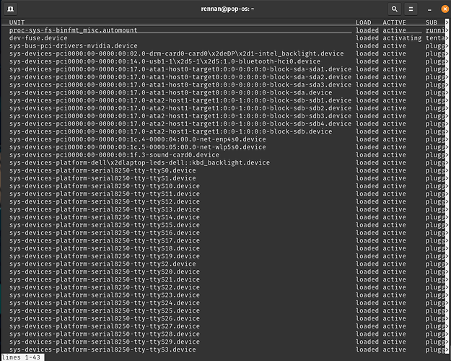Click the 'lines 1-43' pager status
This screenshot has height=361, width=451.
[21, 357]
